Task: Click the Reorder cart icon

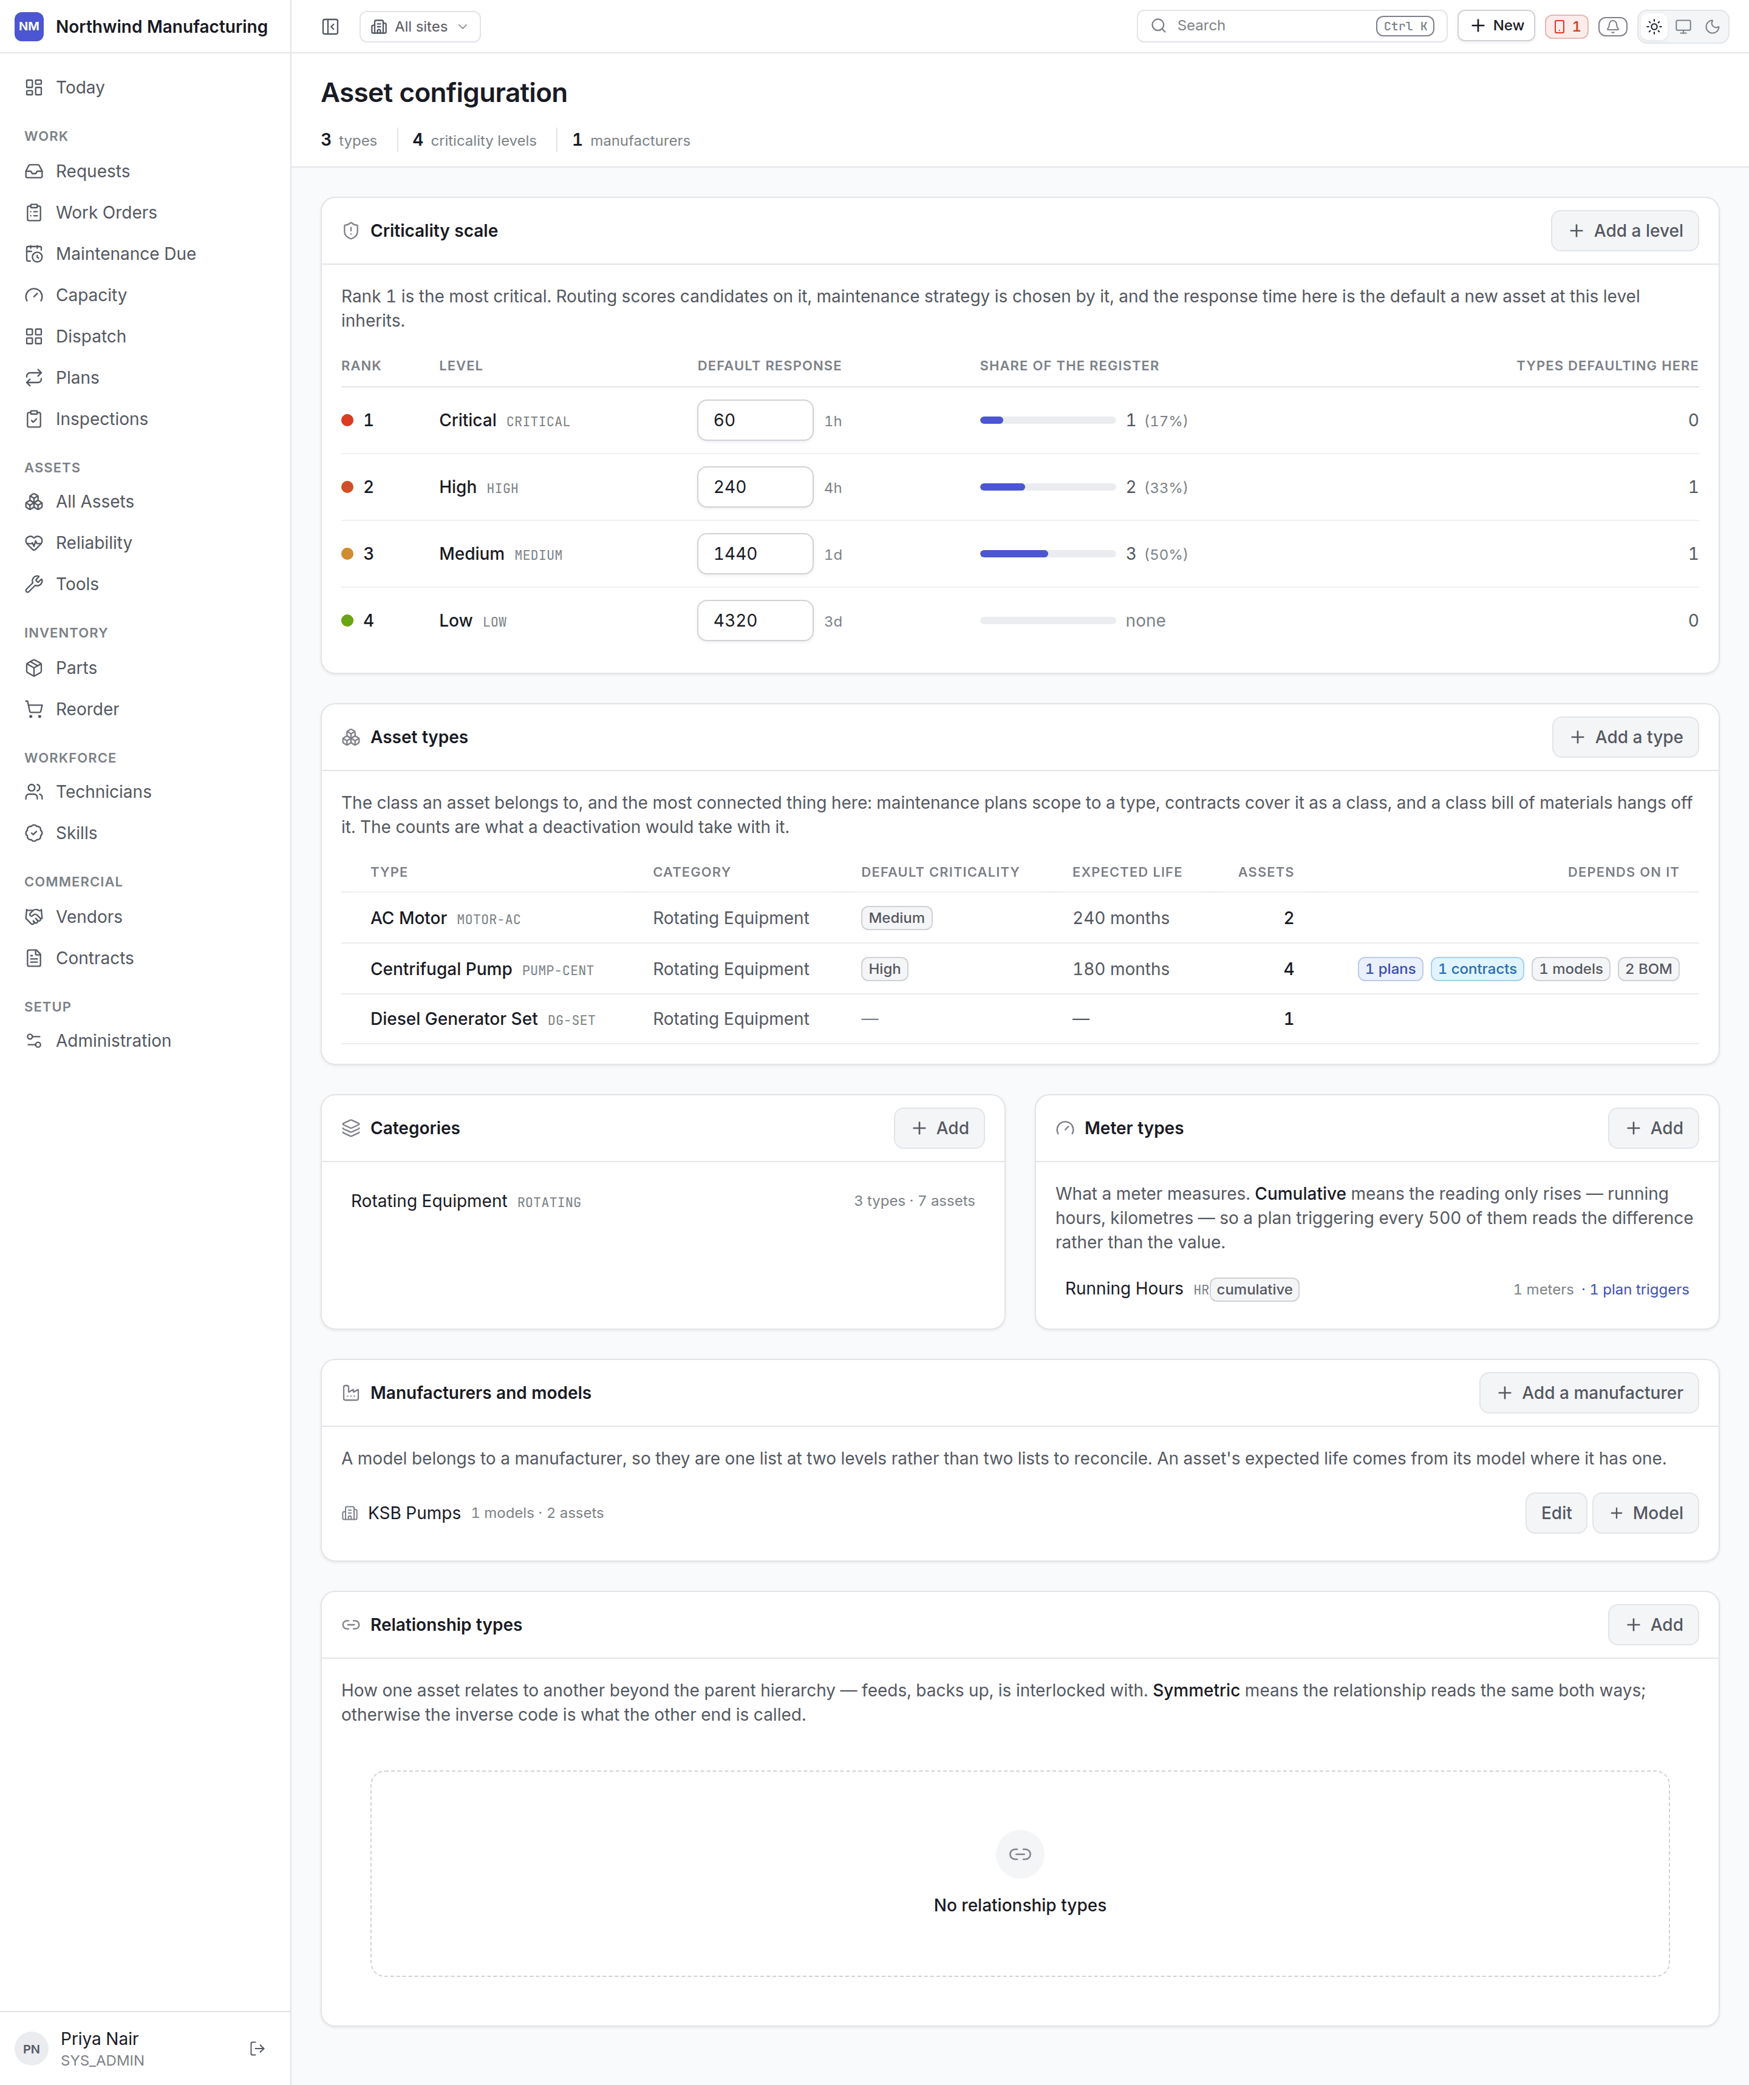Action: (35, 709)
